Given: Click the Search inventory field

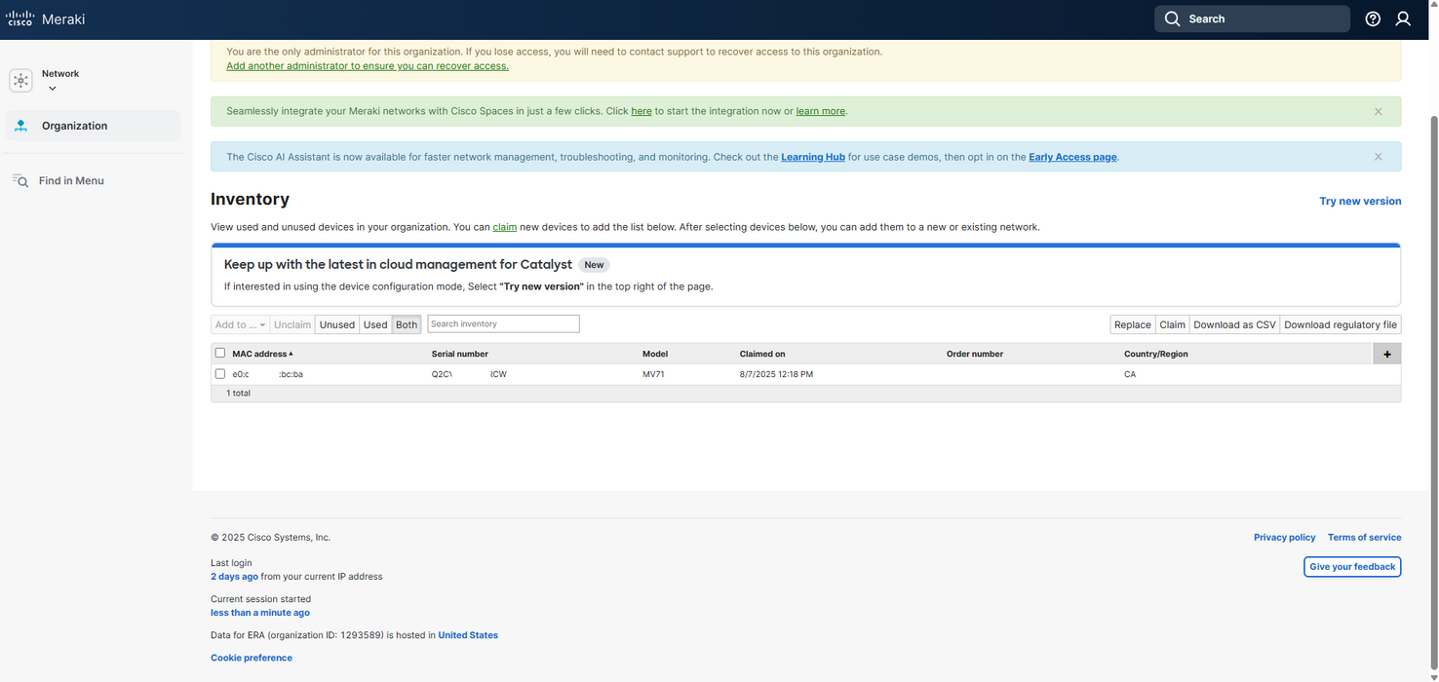Looking at the screenshot, I should (503, 323).
